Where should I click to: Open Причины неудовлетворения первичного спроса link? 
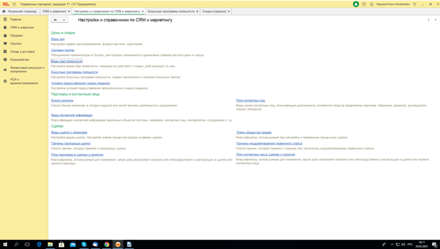269,143
